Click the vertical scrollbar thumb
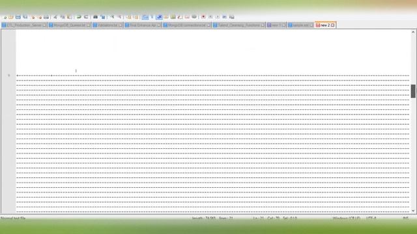The image size is (417, 234). click(x=413, y=91)
